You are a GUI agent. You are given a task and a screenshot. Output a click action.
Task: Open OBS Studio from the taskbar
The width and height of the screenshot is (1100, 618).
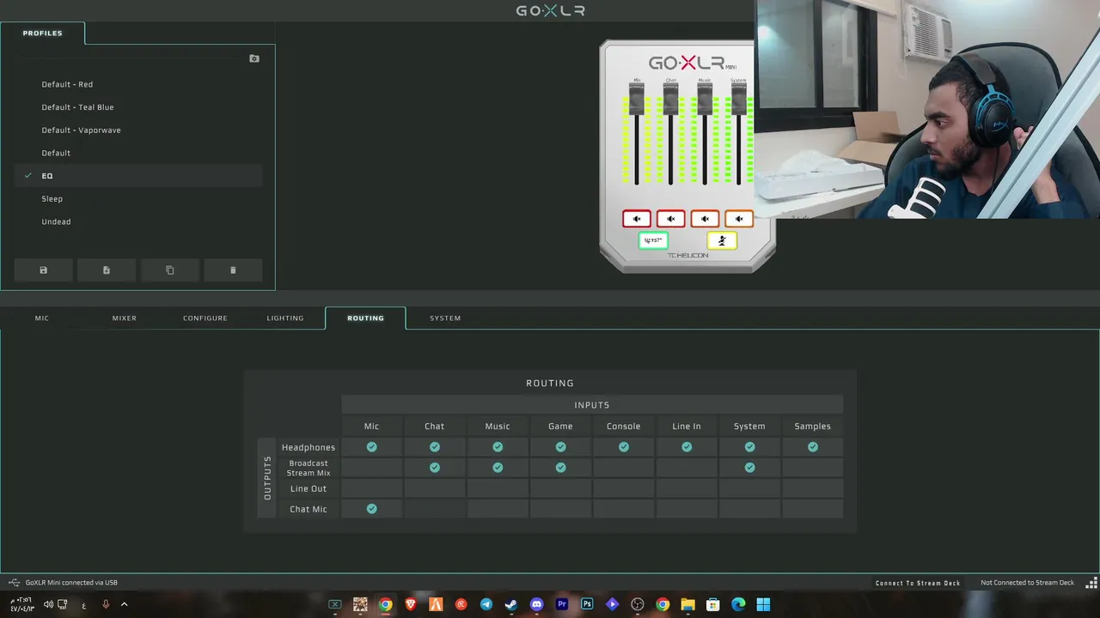638,604
